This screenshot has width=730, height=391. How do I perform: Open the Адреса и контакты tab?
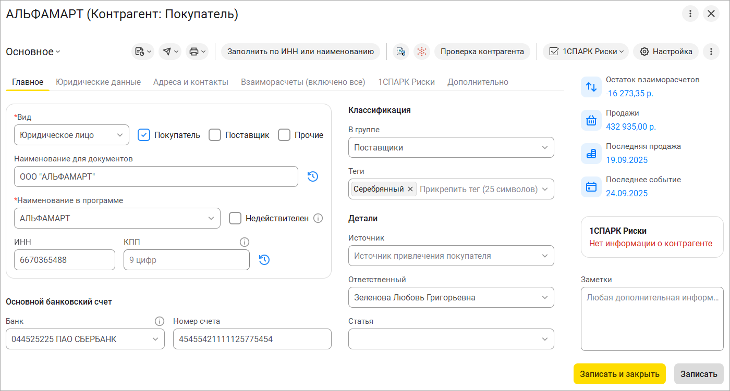pyautogui.click(x=191, y=82)
